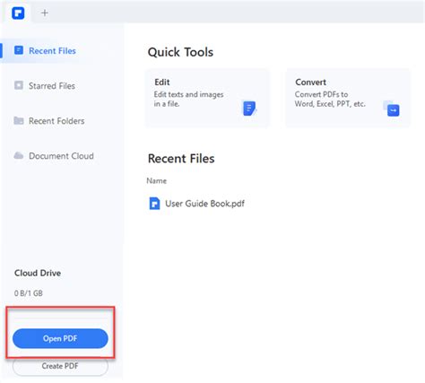This screenshot has height=383, width=425.
Task: Click the 0 B/1 GB storage text
Action: 29,293
